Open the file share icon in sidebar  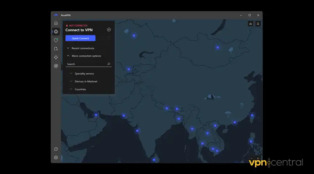click(x=56, y=49)
